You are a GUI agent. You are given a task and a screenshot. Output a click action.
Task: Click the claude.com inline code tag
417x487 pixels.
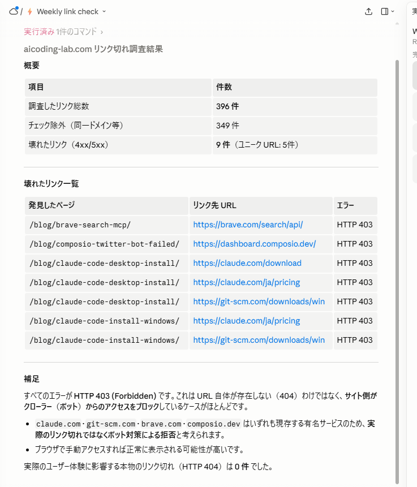[x=58, y=424]
